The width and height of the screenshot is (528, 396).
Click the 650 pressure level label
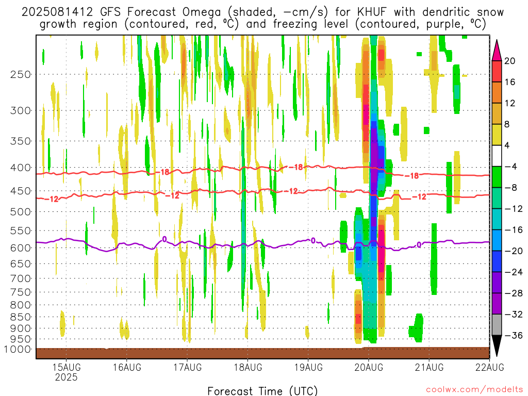[21, 263]
